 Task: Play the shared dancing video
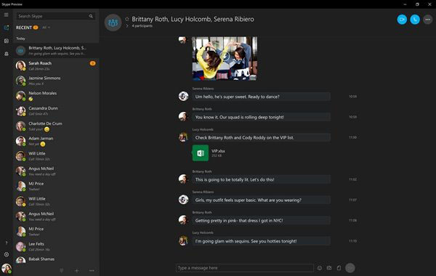pos(225,57)
